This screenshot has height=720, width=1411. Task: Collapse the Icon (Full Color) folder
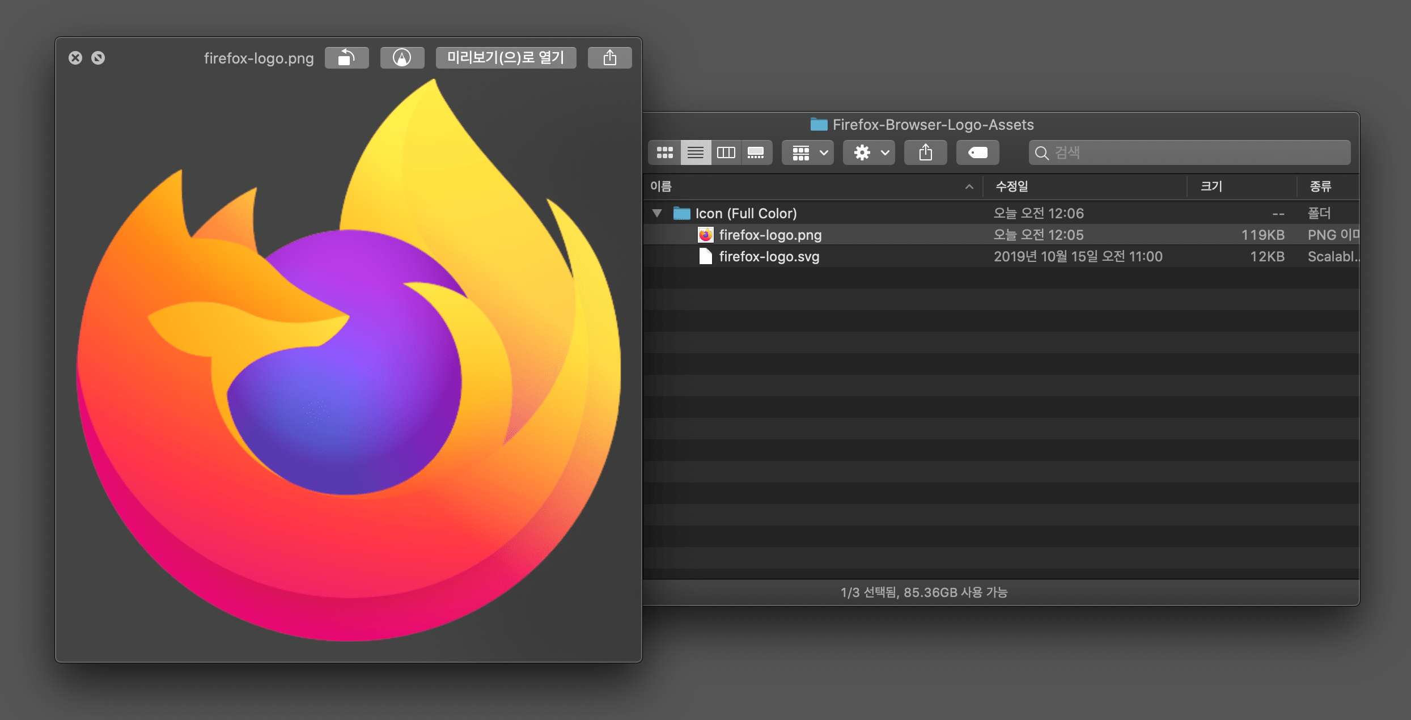pyautogui.click(x=657, y=213)
